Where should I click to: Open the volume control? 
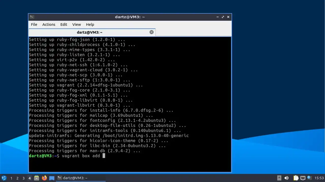coord(286,178)
